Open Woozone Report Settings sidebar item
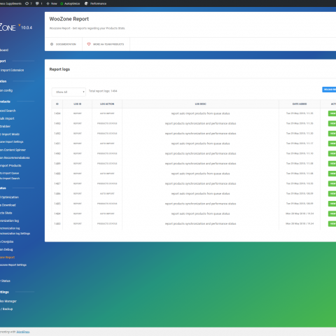 [x=13, y=265]
